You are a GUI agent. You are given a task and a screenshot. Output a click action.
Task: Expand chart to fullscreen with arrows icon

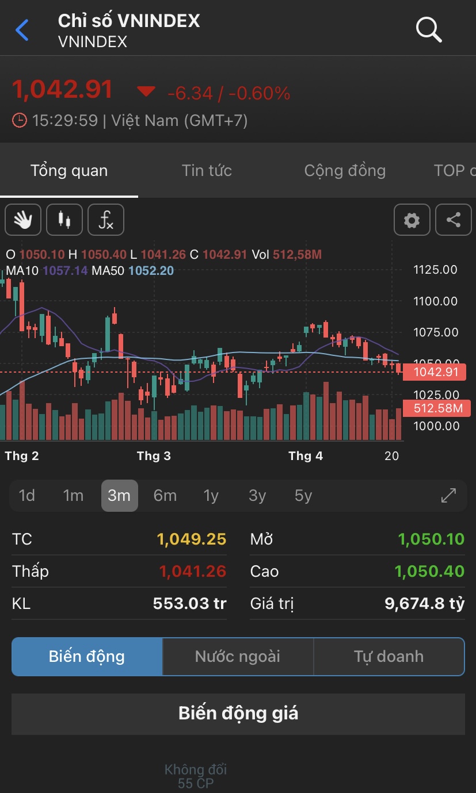tap(448, 496)
